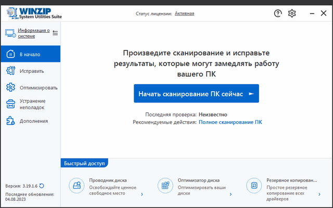Click the Оптимизатор диска icon
This screenshot has height=208, width=333.
pos(165,185)
